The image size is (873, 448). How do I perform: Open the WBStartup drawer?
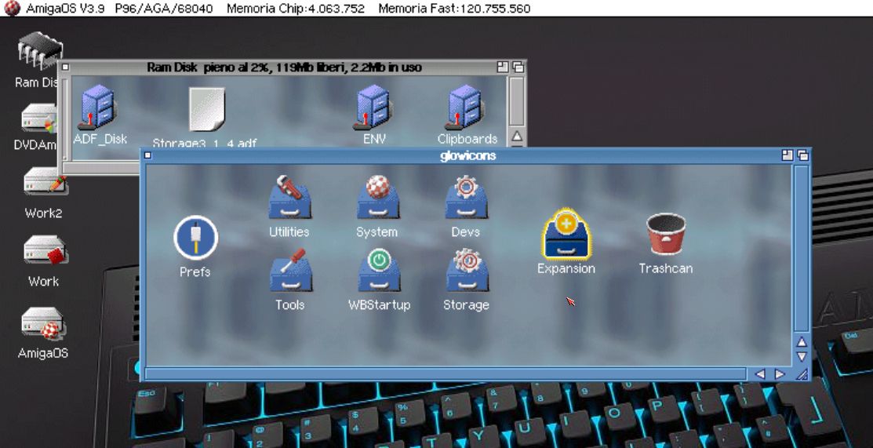pyautogui.click(x=379, y=272)
